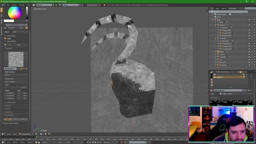
Task: Click the Image Aspect button
Action: (16, 79)
